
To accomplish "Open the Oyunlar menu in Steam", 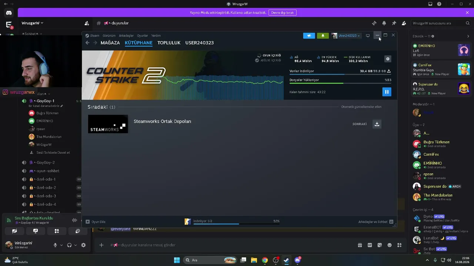I will click(x=143, y=36).
